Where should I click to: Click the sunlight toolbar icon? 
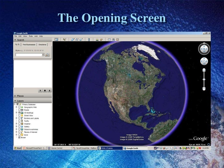tap(97, 40)
